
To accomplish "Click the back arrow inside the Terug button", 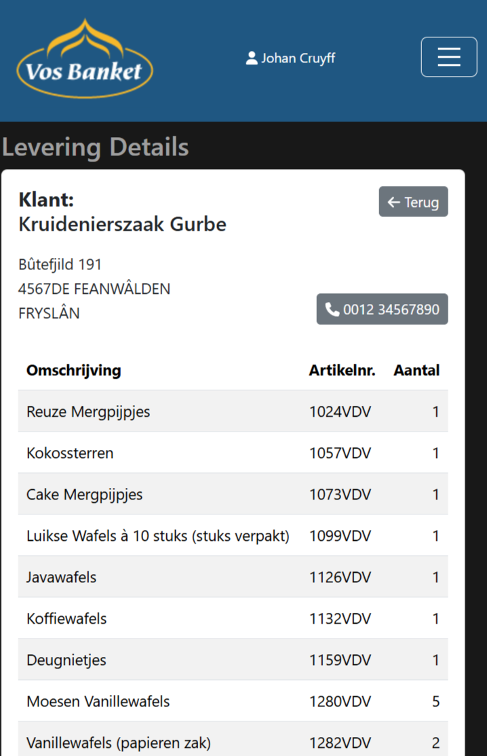I will click(393, 202).
